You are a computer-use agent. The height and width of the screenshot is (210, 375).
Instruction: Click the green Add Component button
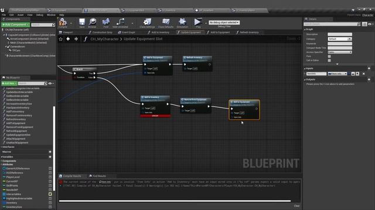click(16, 24)
